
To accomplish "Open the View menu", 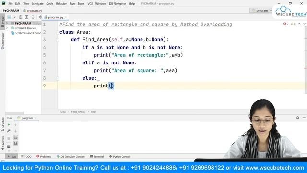I will coord(26,3).
